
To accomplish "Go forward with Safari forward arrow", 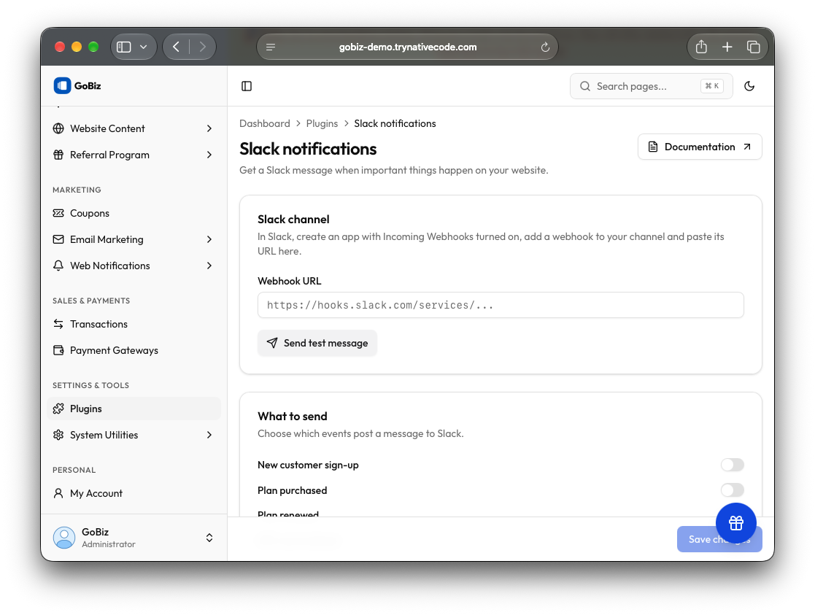I will [x=203, y=47].
